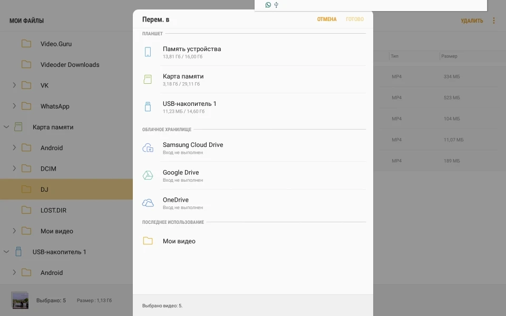The height and width of the screenshot is (316, 506).
Task: Click the Карта памяти SD card icon in dialog
Action: click(x=148, y=80)
